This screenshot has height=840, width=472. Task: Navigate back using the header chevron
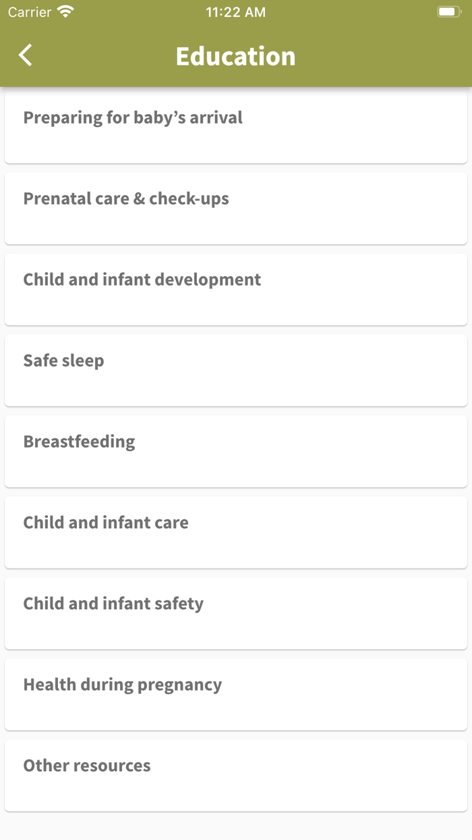point(25,56)
